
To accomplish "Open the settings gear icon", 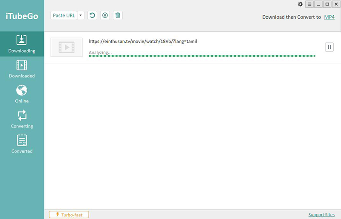I will 300,4.
